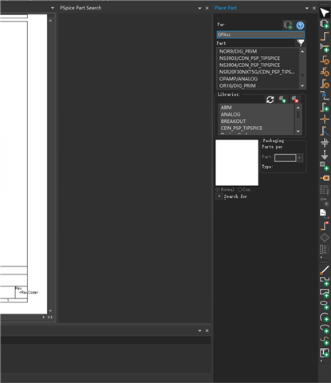Viewport: 331px width, 383px height.
Task: Select OPAMP/ANALOG in part list
Action: [258, 79]
